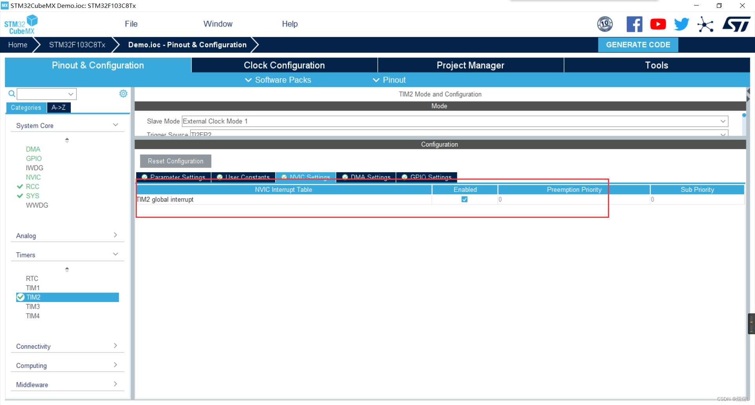Open the ST Twitter icon

click(681, 24)
